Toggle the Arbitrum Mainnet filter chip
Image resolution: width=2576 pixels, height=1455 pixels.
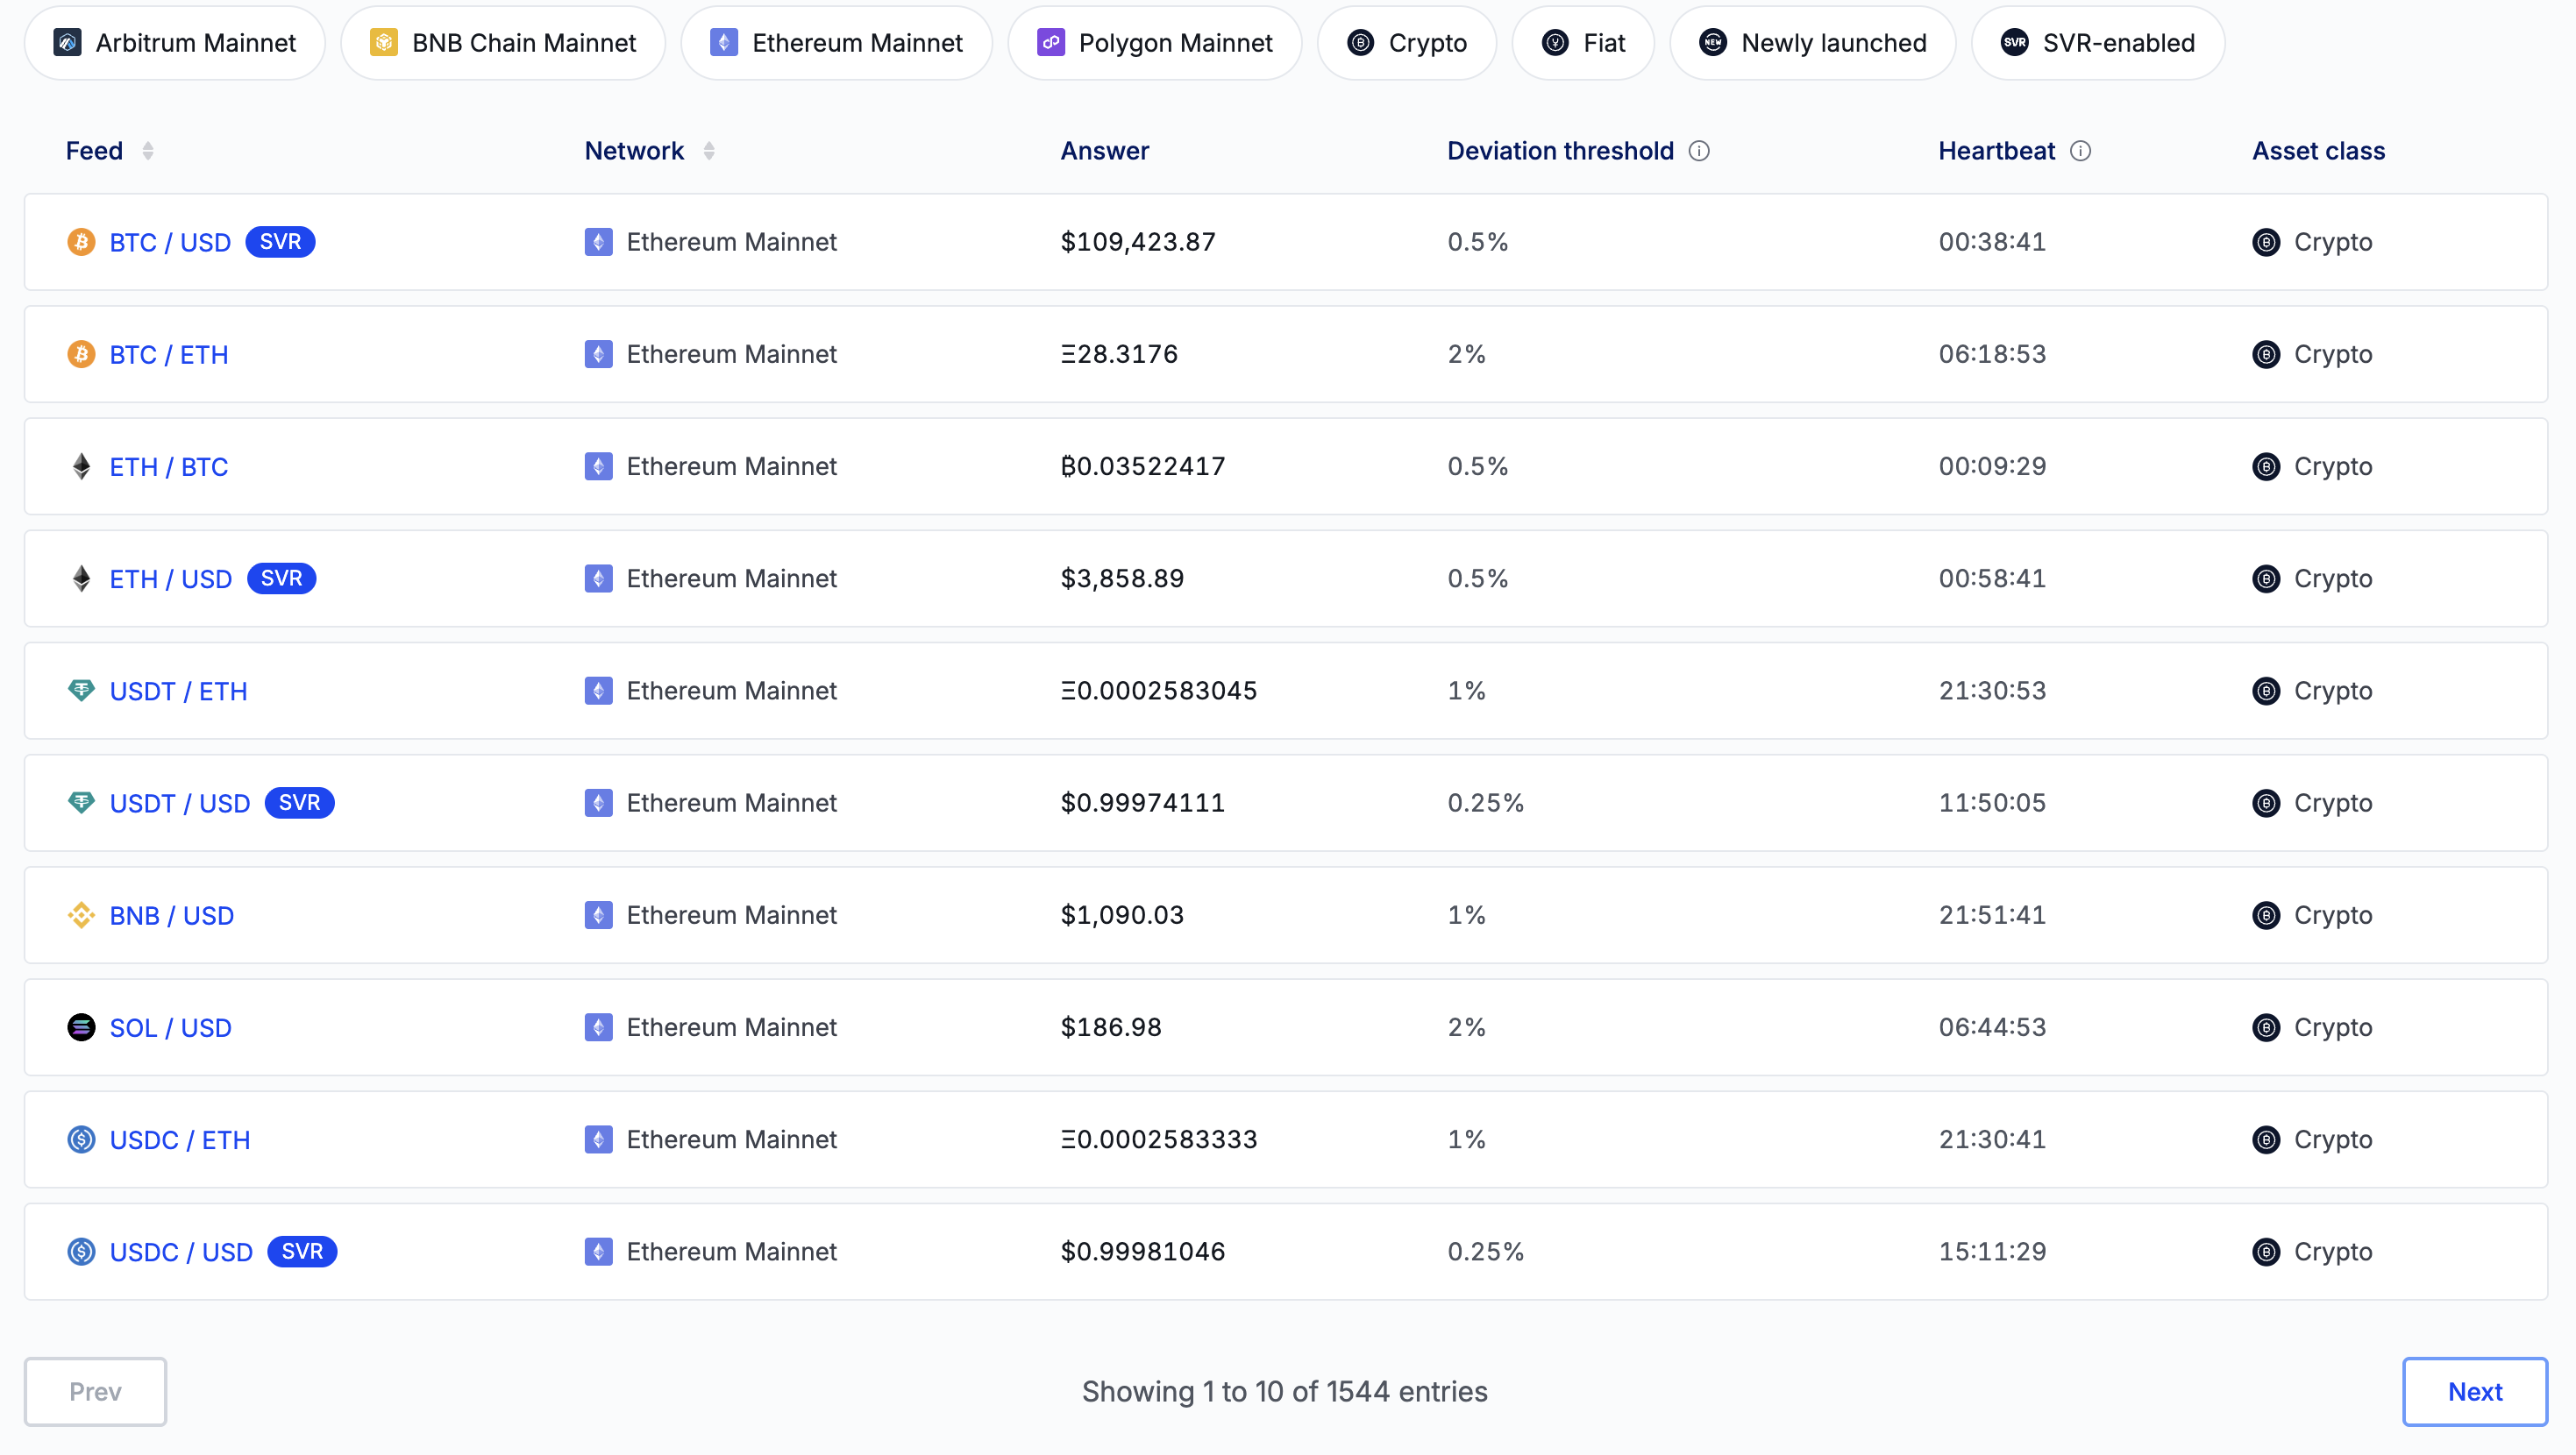(x=175, y=43)
